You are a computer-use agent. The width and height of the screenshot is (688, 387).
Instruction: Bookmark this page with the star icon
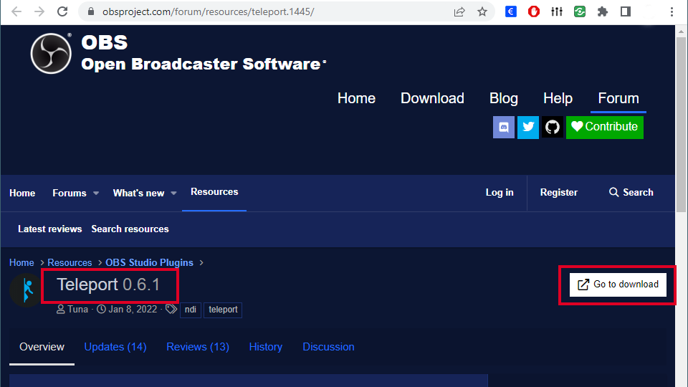click(x=482, y=12)
